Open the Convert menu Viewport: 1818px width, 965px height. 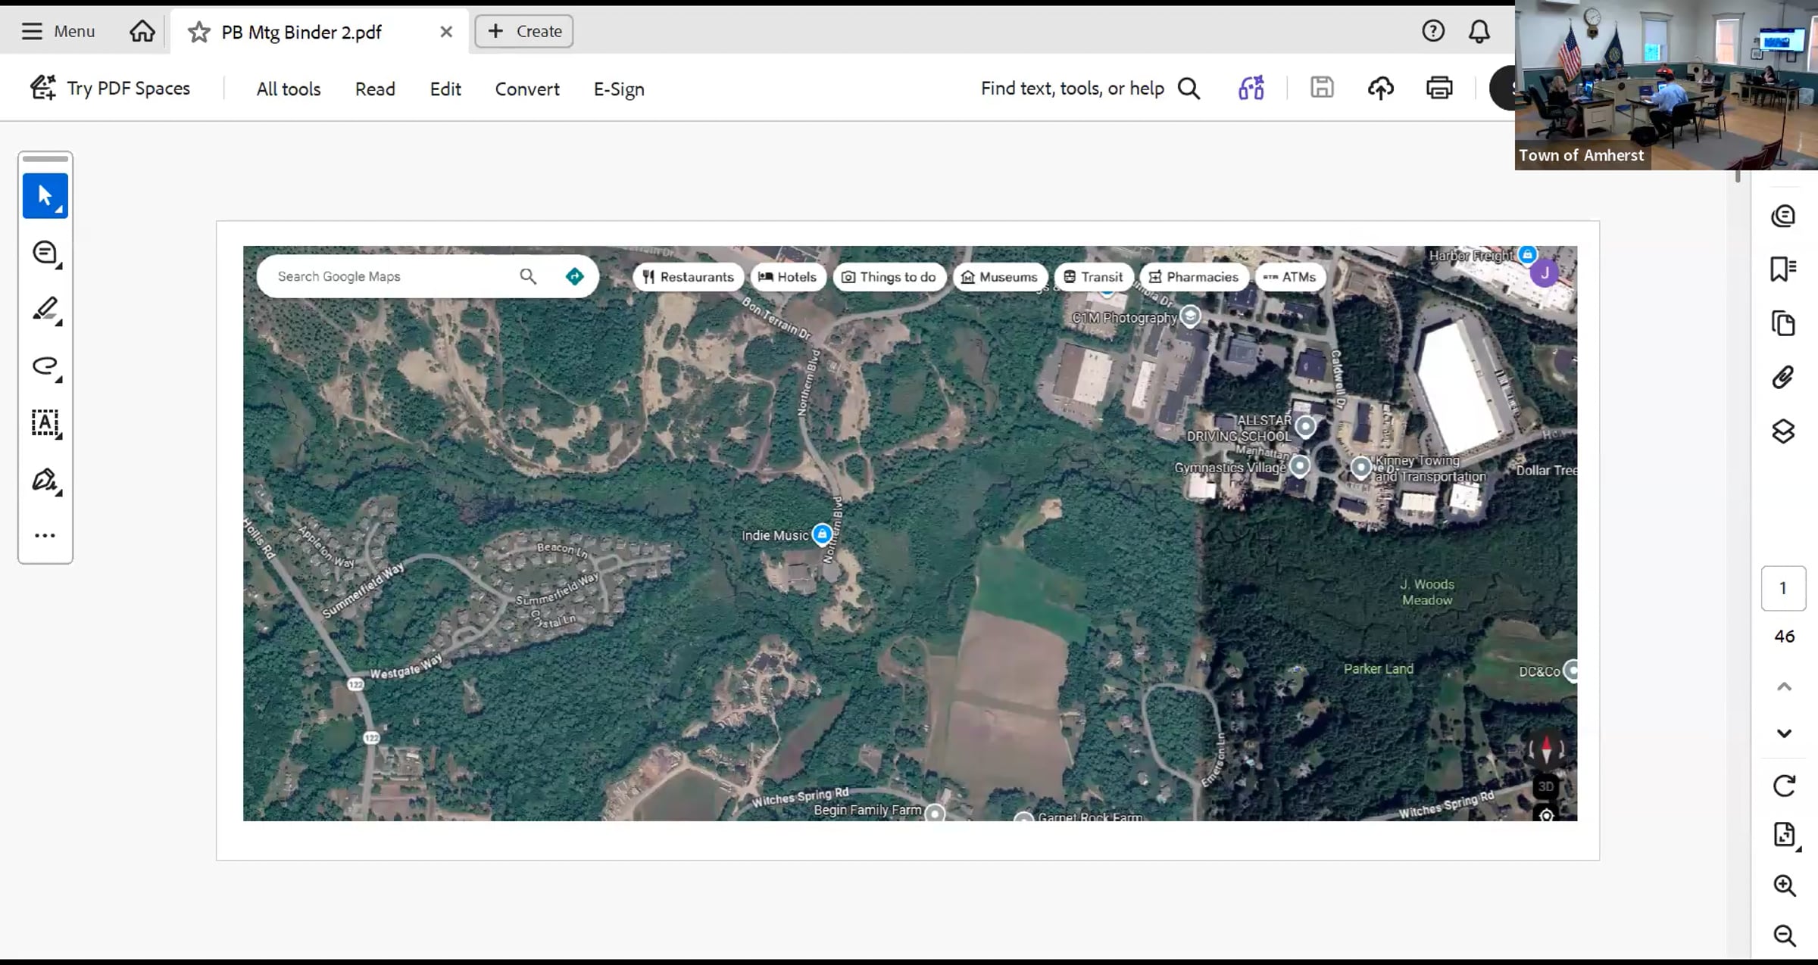[527, 89]
